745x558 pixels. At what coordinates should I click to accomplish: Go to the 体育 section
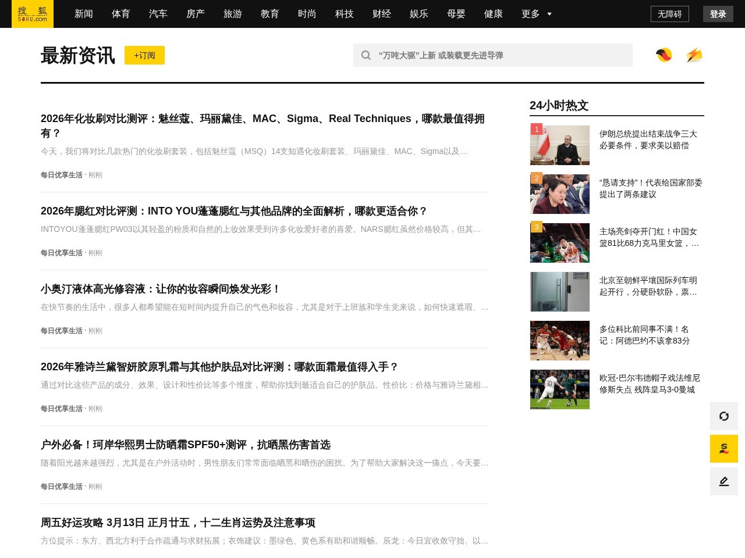click(x=121, y=14)
